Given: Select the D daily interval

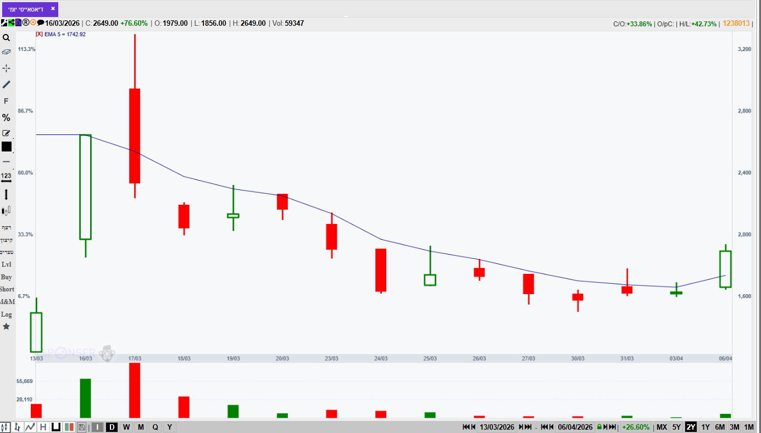Looking at the screenshot, I should [x=112, y=427].
